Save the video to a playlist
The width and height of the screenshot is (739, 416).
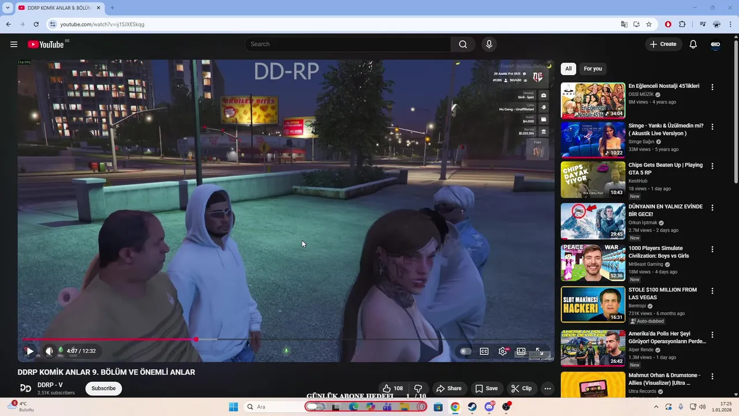(x=486, y=388)
